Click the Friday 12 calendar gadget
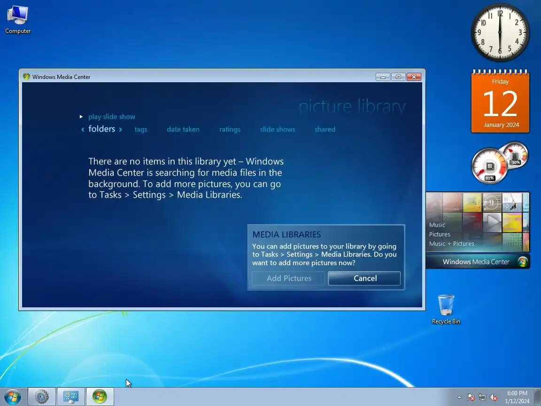541x406 pixels. click(500, 101)
